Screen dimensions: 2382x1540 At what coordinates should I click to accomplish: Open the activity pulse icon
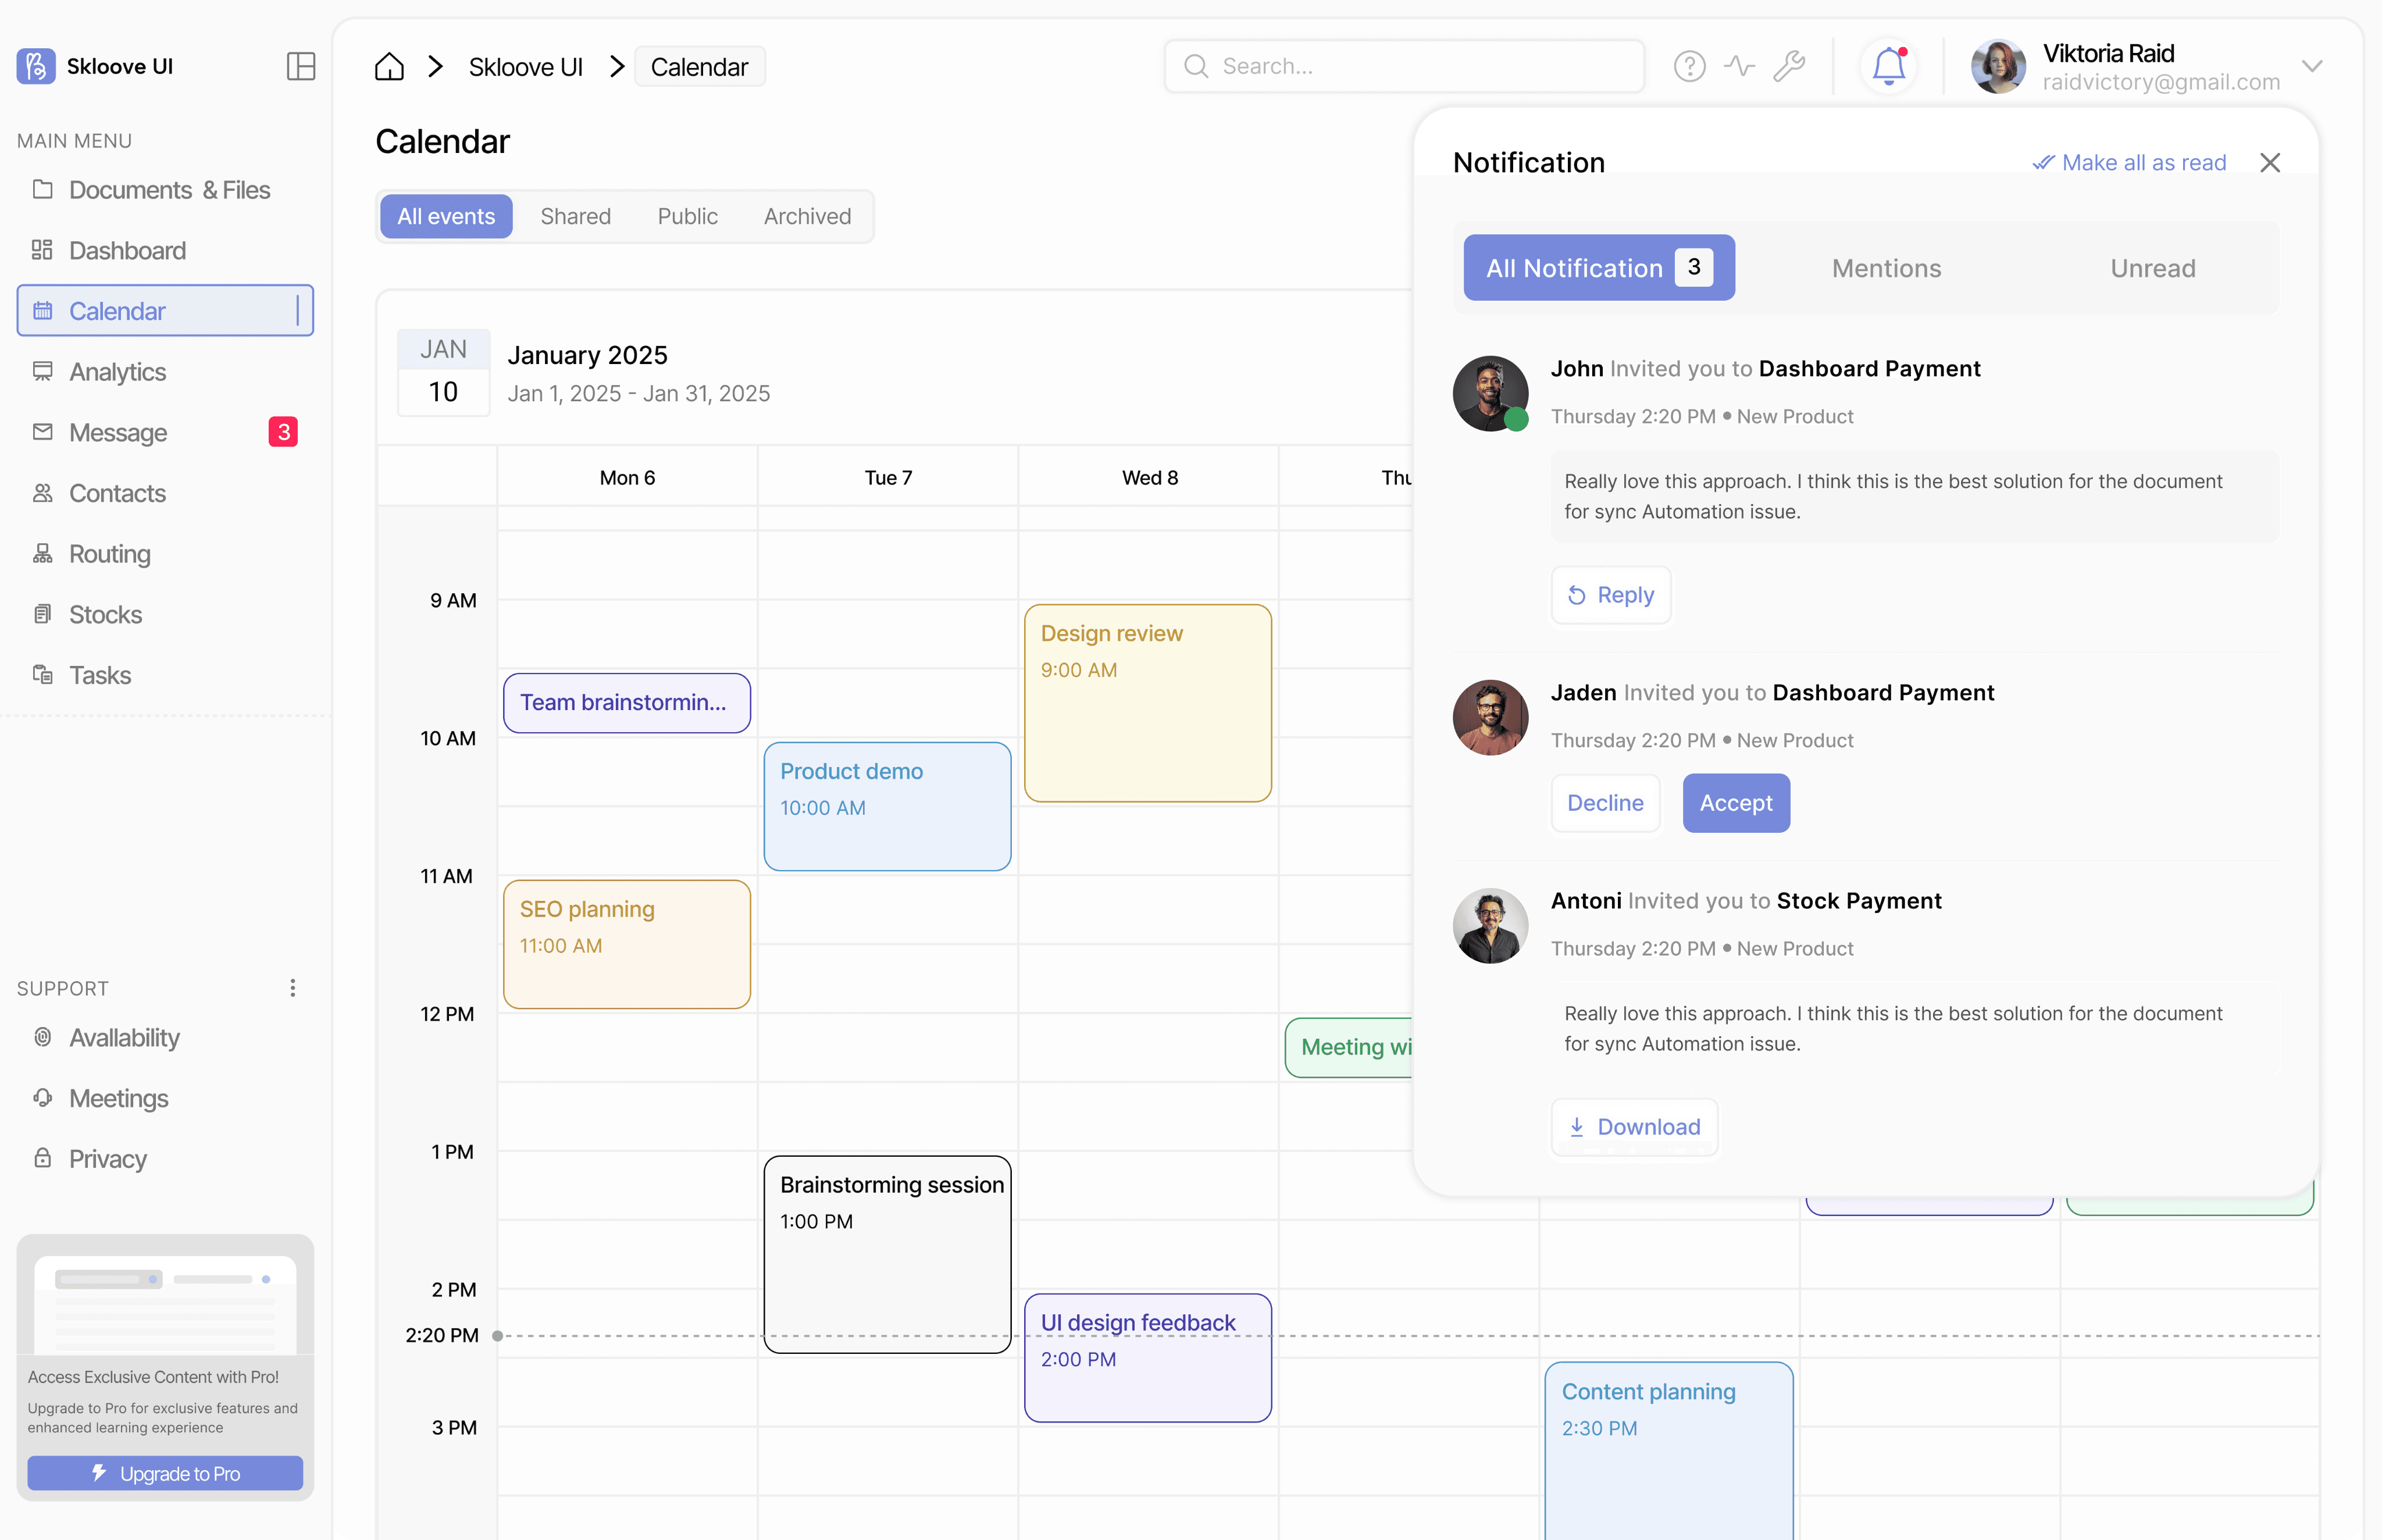pos(1739,66)
